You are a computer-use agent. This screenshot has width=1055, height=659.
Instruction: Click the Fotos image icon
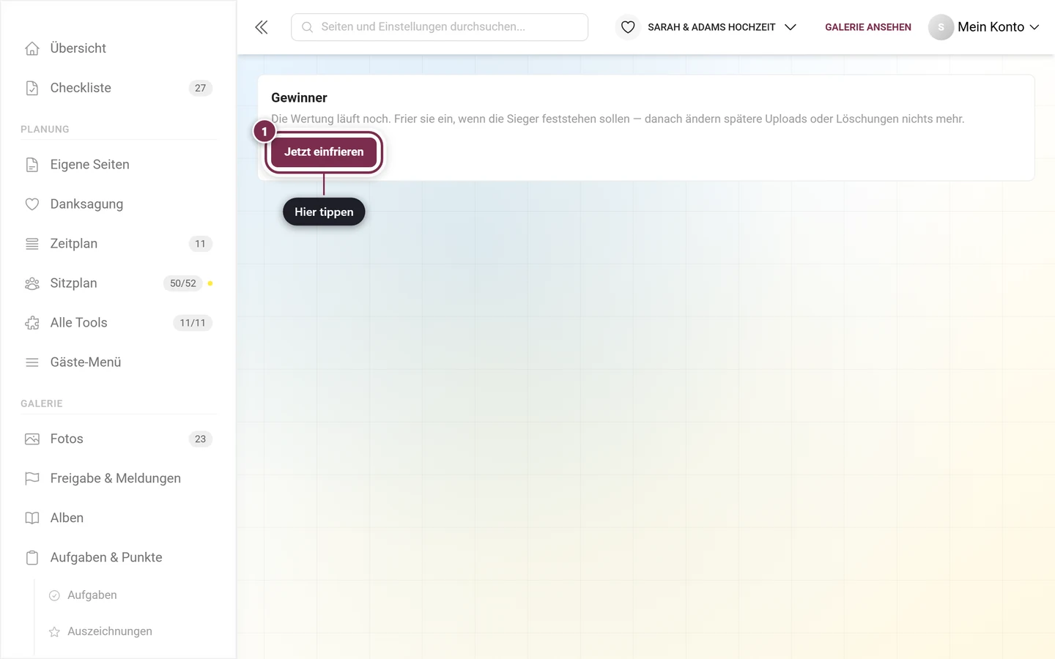32,439
